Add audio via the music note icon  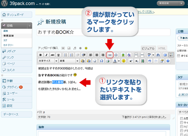tap(75, 48)
